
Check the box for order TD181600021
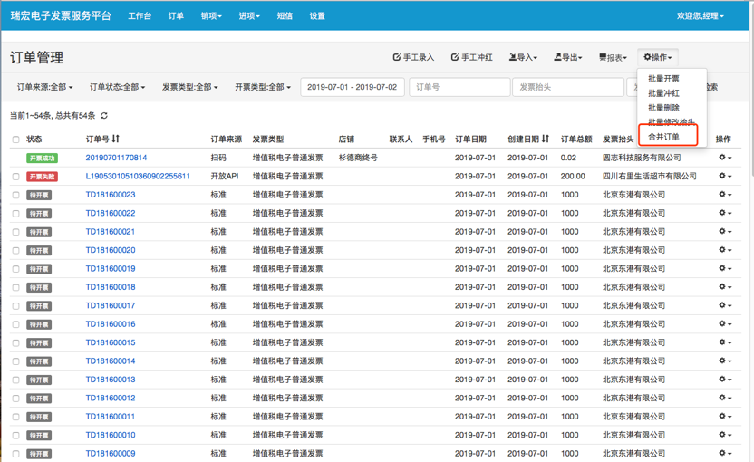pyautogui.click(x=16, y=232)
